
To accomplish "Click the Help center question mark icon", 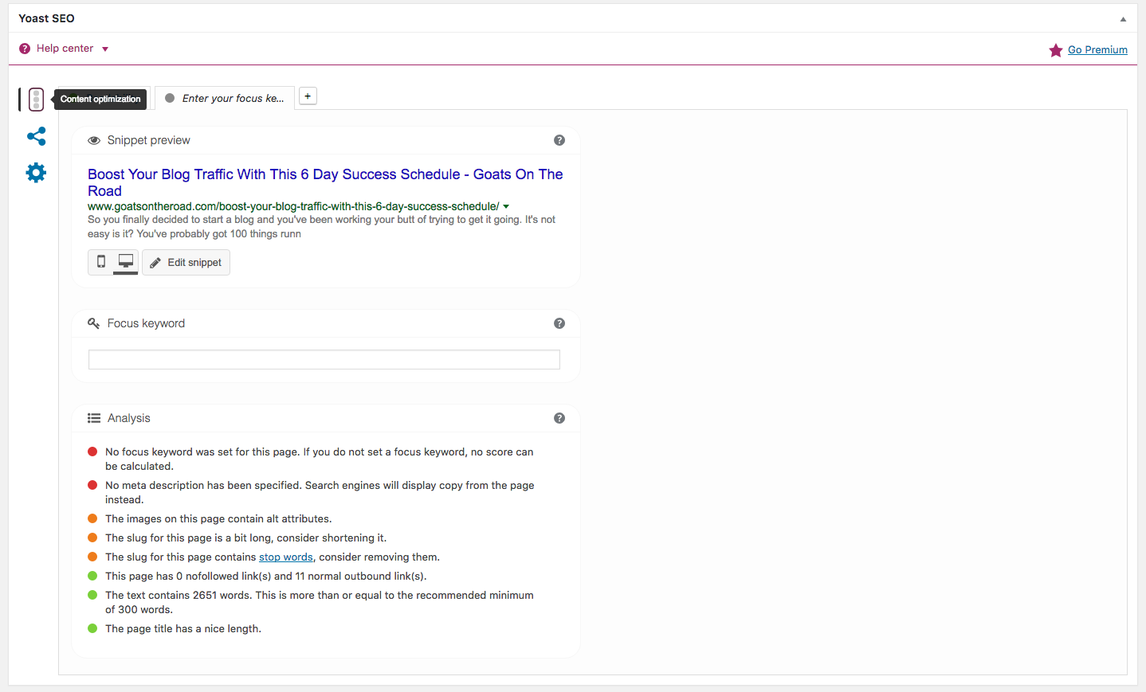I will pyautogui.click(x=25, y=49).
